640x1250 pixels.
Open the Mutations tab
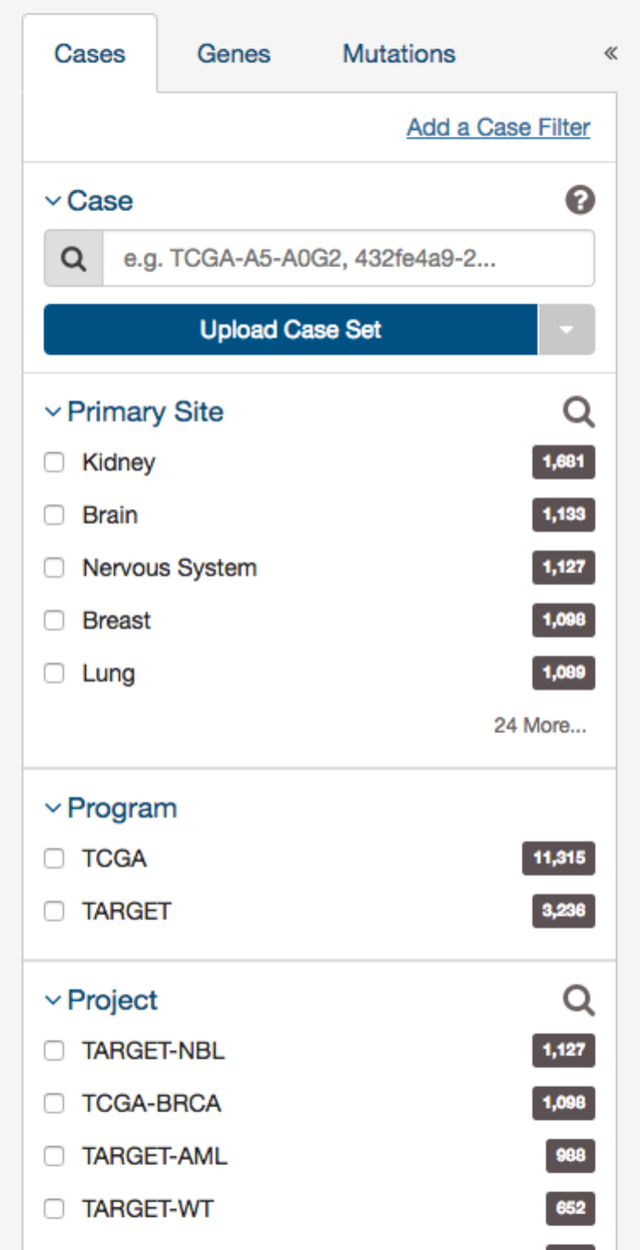[399, 54]
